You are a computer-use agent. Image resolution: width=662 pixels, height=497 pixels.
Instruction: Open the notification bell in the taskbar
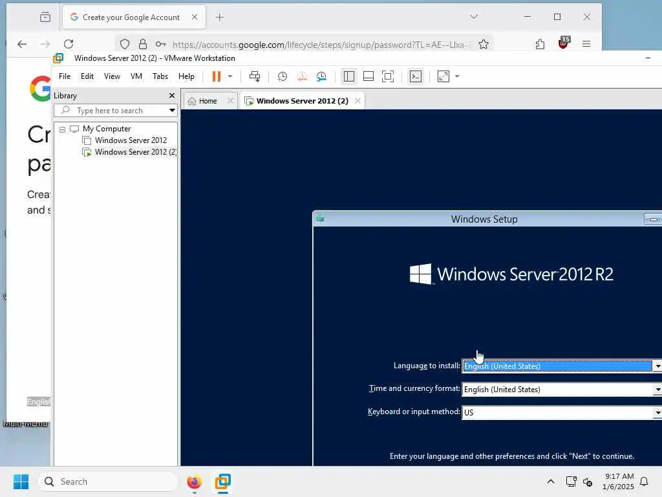point(645,481)
